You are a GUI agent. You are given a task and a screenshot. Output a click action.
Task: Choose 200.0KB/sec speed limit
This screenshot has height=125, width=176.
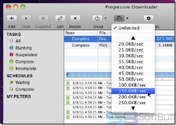point(133,97)
